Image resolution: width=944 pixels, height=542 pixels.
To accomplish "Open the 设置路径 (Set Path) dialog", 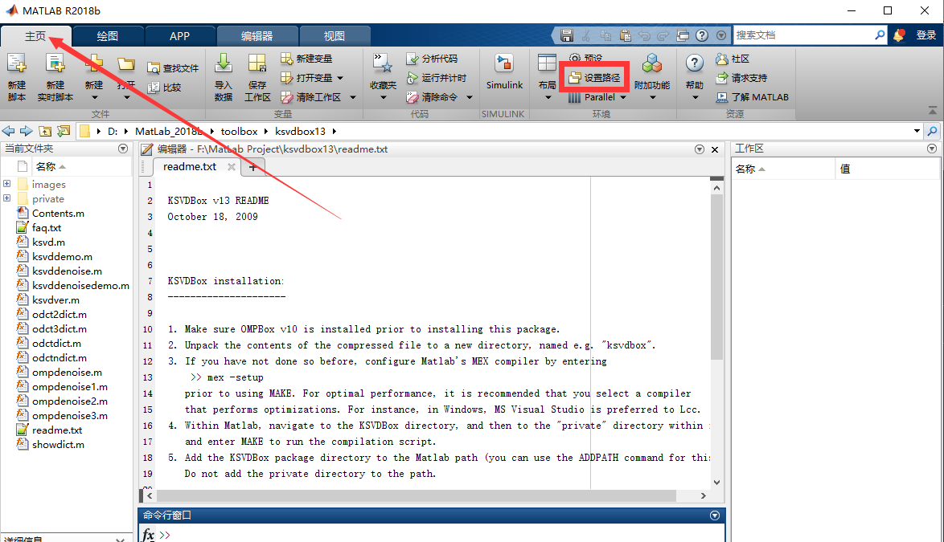I will coord(594,78).
